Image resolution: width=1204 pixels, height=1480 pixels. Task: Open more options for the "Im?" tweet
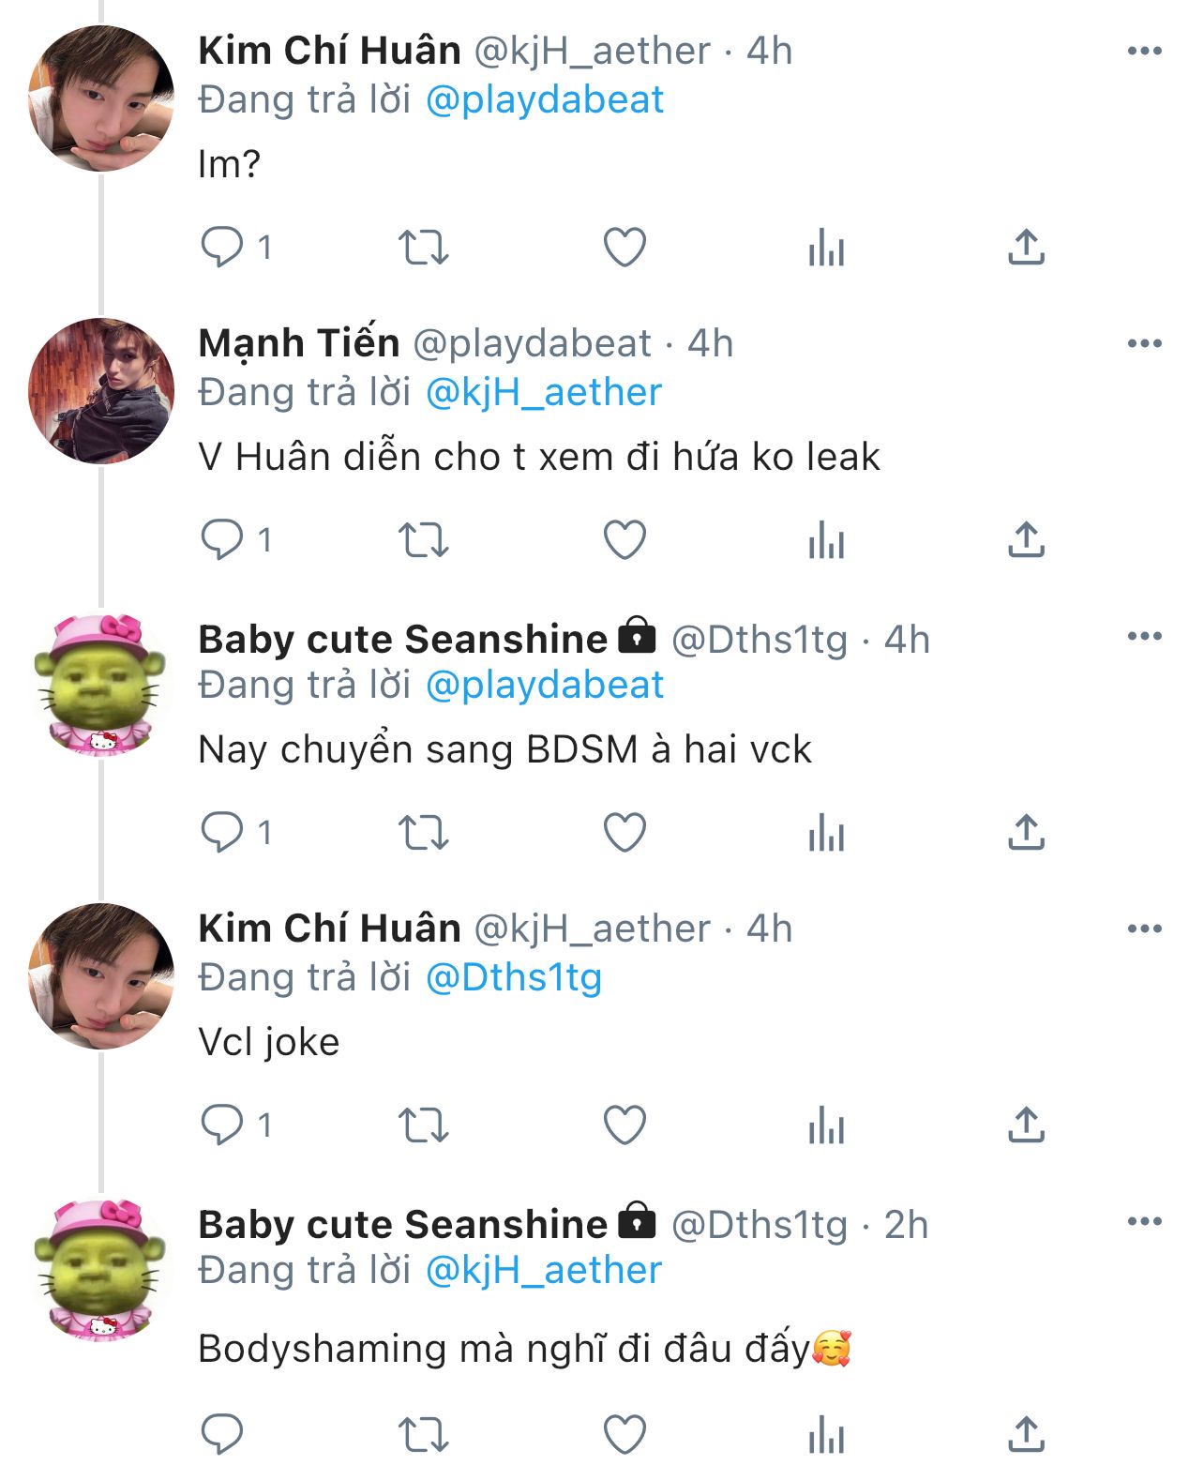(1144, 51)
